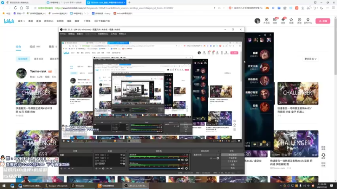Open 直播 link in bilibili nav
The width and height of the screenshot is (337, 189).
click(x=38, y=21)
